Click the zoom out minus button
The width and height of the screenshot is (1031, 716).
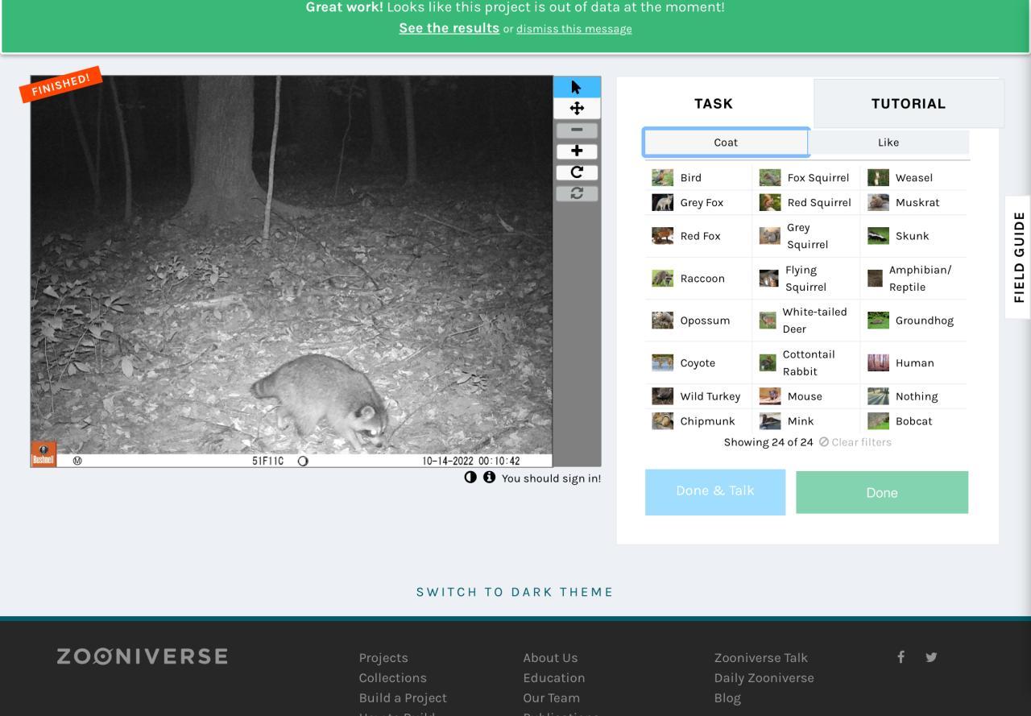[577, 130]
